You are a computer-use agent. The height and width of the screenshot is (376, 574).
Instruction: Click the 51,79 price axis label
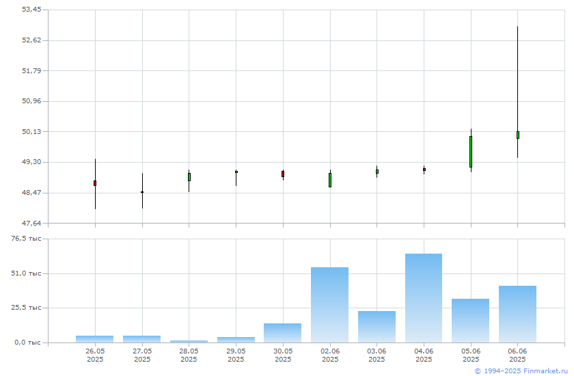pos(31,70)
